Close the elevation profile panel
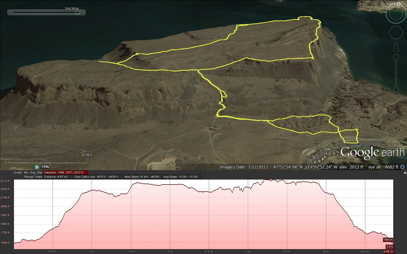Viewport: 407px width, 254px height. coord(405,173)
